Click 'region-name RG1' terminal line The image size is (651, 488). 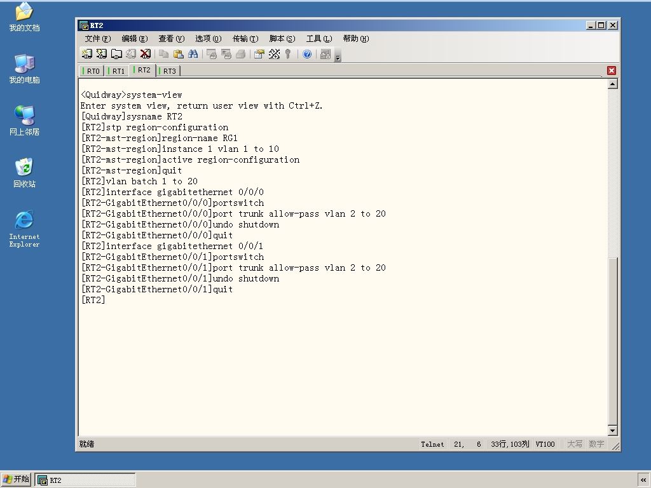[x=160, y=138]
